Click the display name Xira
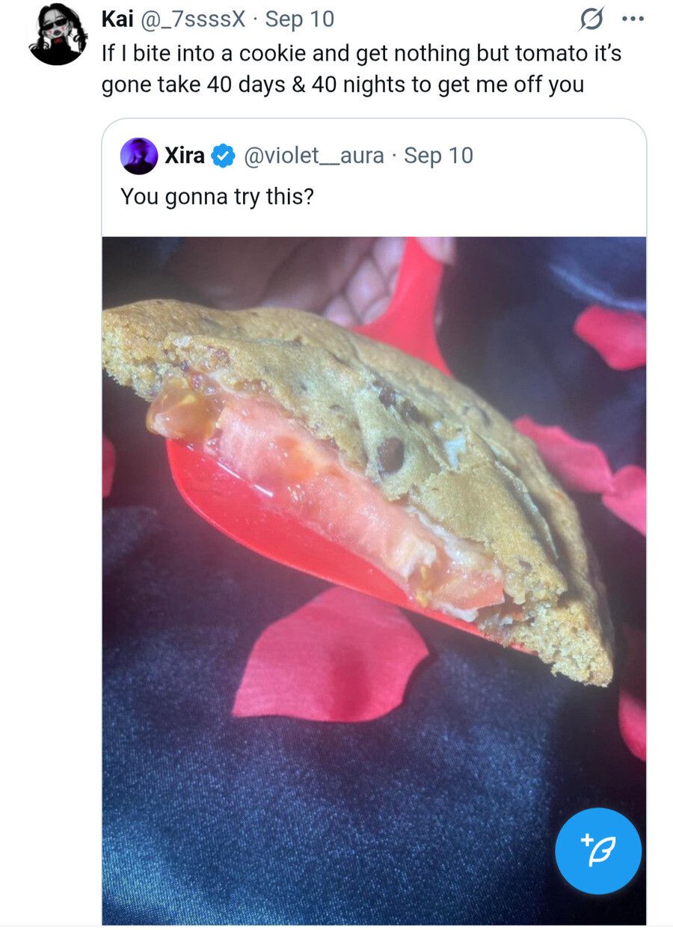 185,156
